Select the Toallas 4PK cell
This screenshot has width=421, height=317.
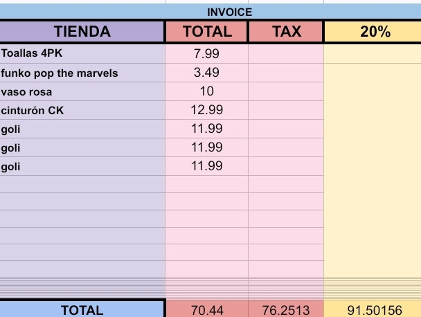point(82,54)
